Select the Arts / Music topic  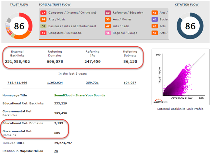[x=57, y=19]
